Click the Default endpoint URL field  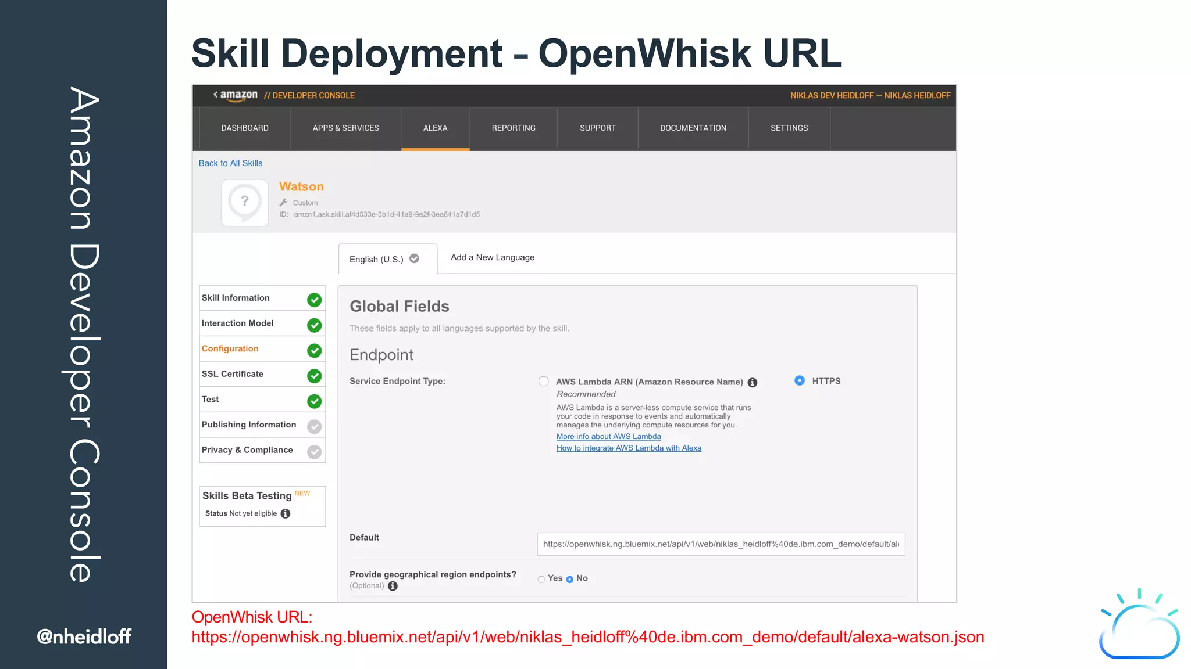point(721,544)
